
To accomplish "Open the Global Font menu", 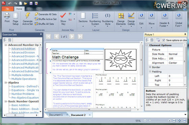I will (179, 20).
